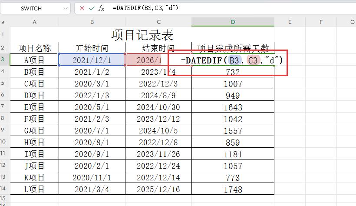Click start date 2020/2/1
356x206 pixels.
click(92, 166)
